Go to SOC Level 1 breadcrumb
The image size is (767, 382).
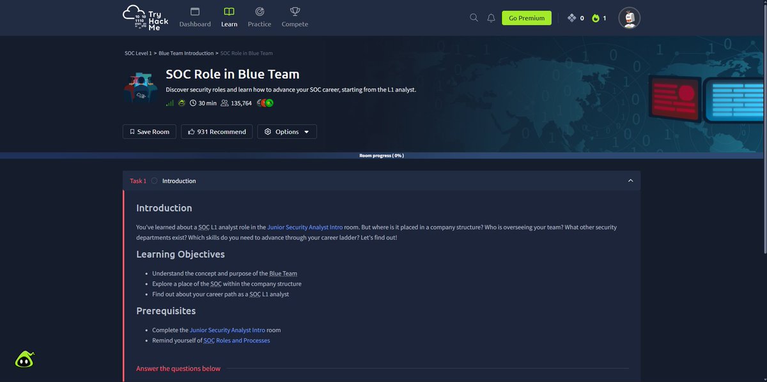138,53
